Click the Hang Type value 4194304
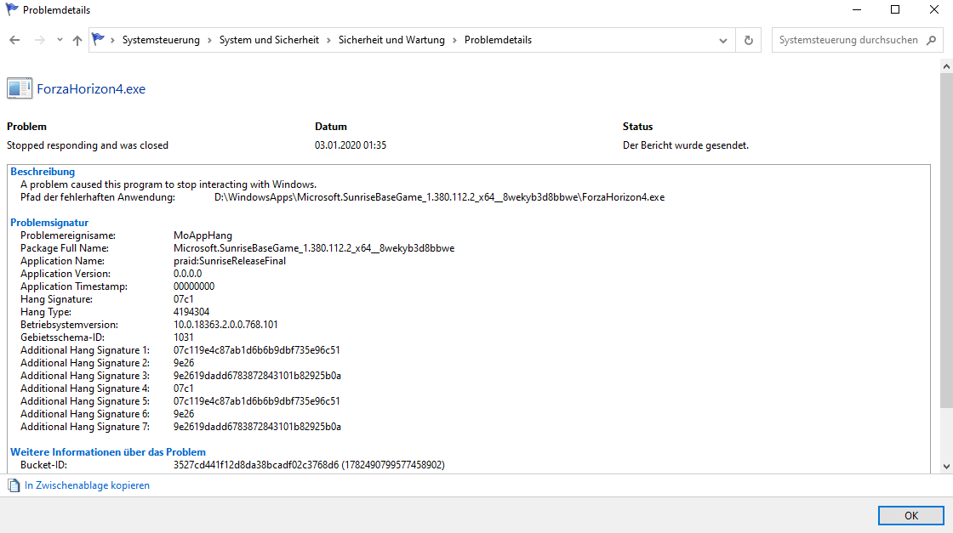This screenshot has height=533, width=953. coord(191,312)
